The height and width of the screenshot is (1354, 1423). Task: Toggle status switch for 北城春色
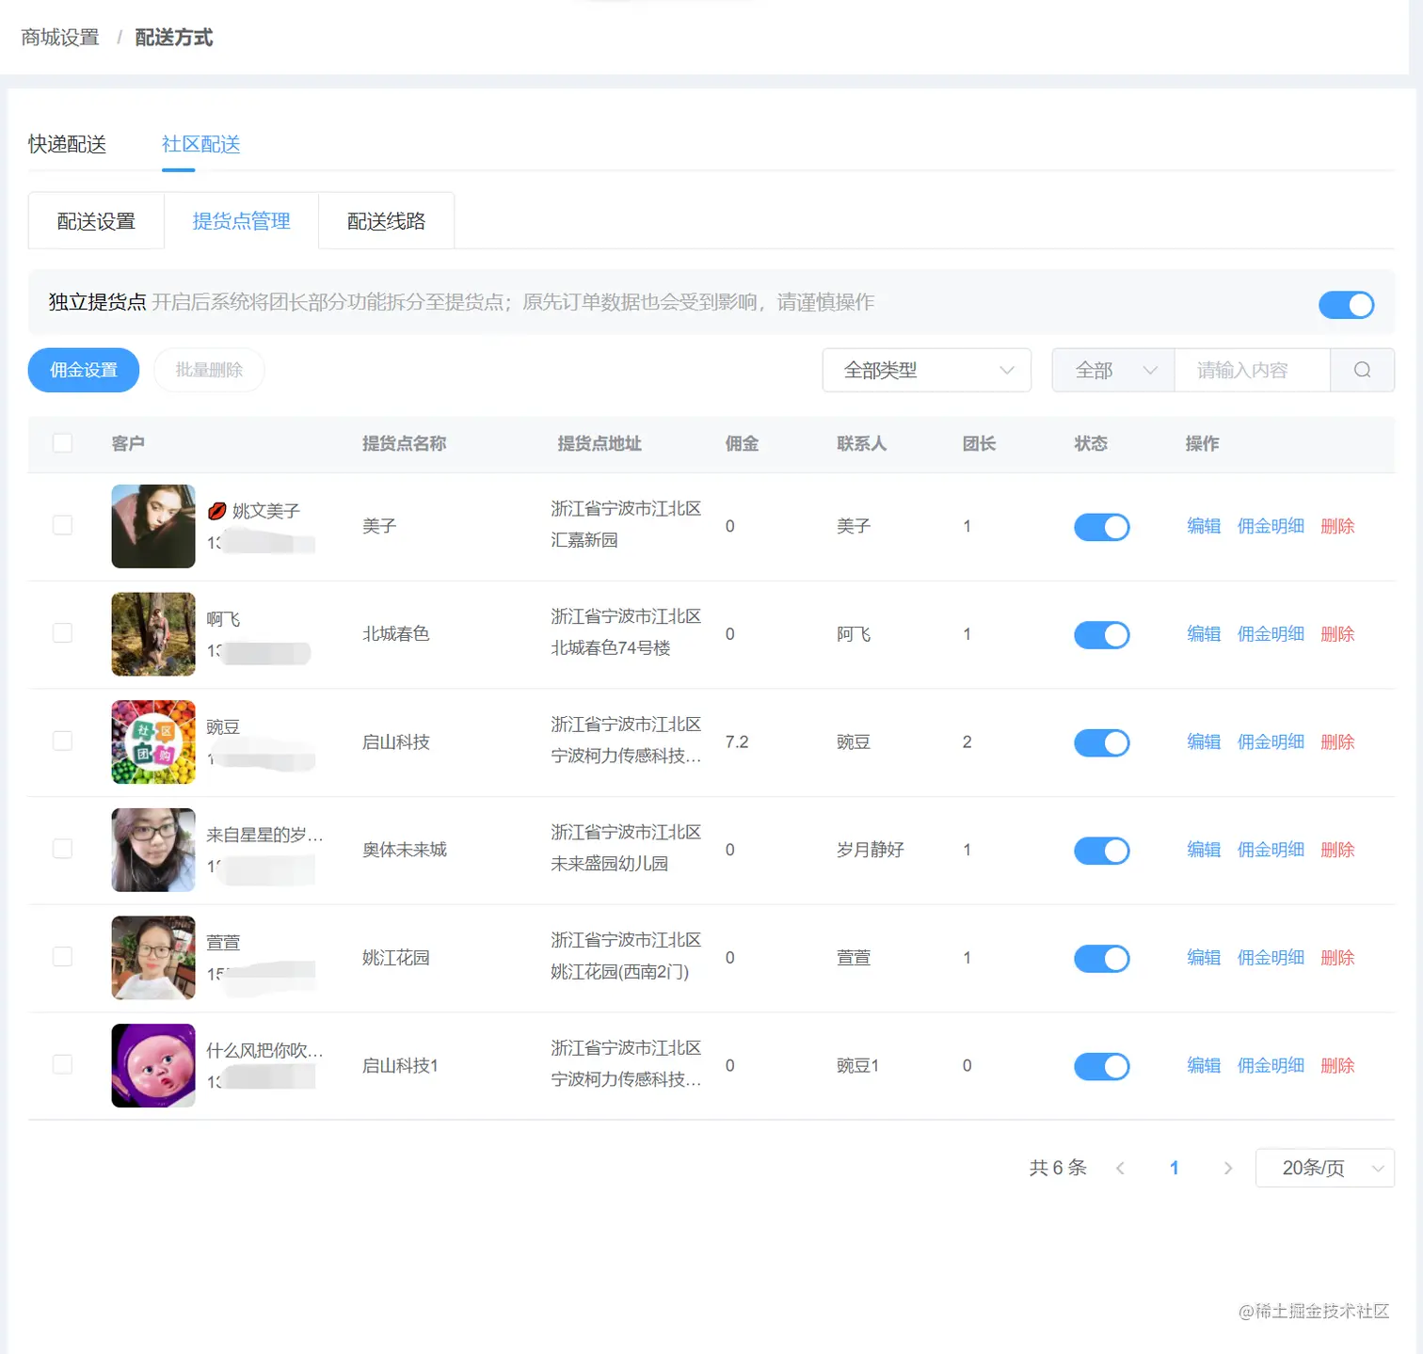pyautogui.click(x=1101, y=635)
